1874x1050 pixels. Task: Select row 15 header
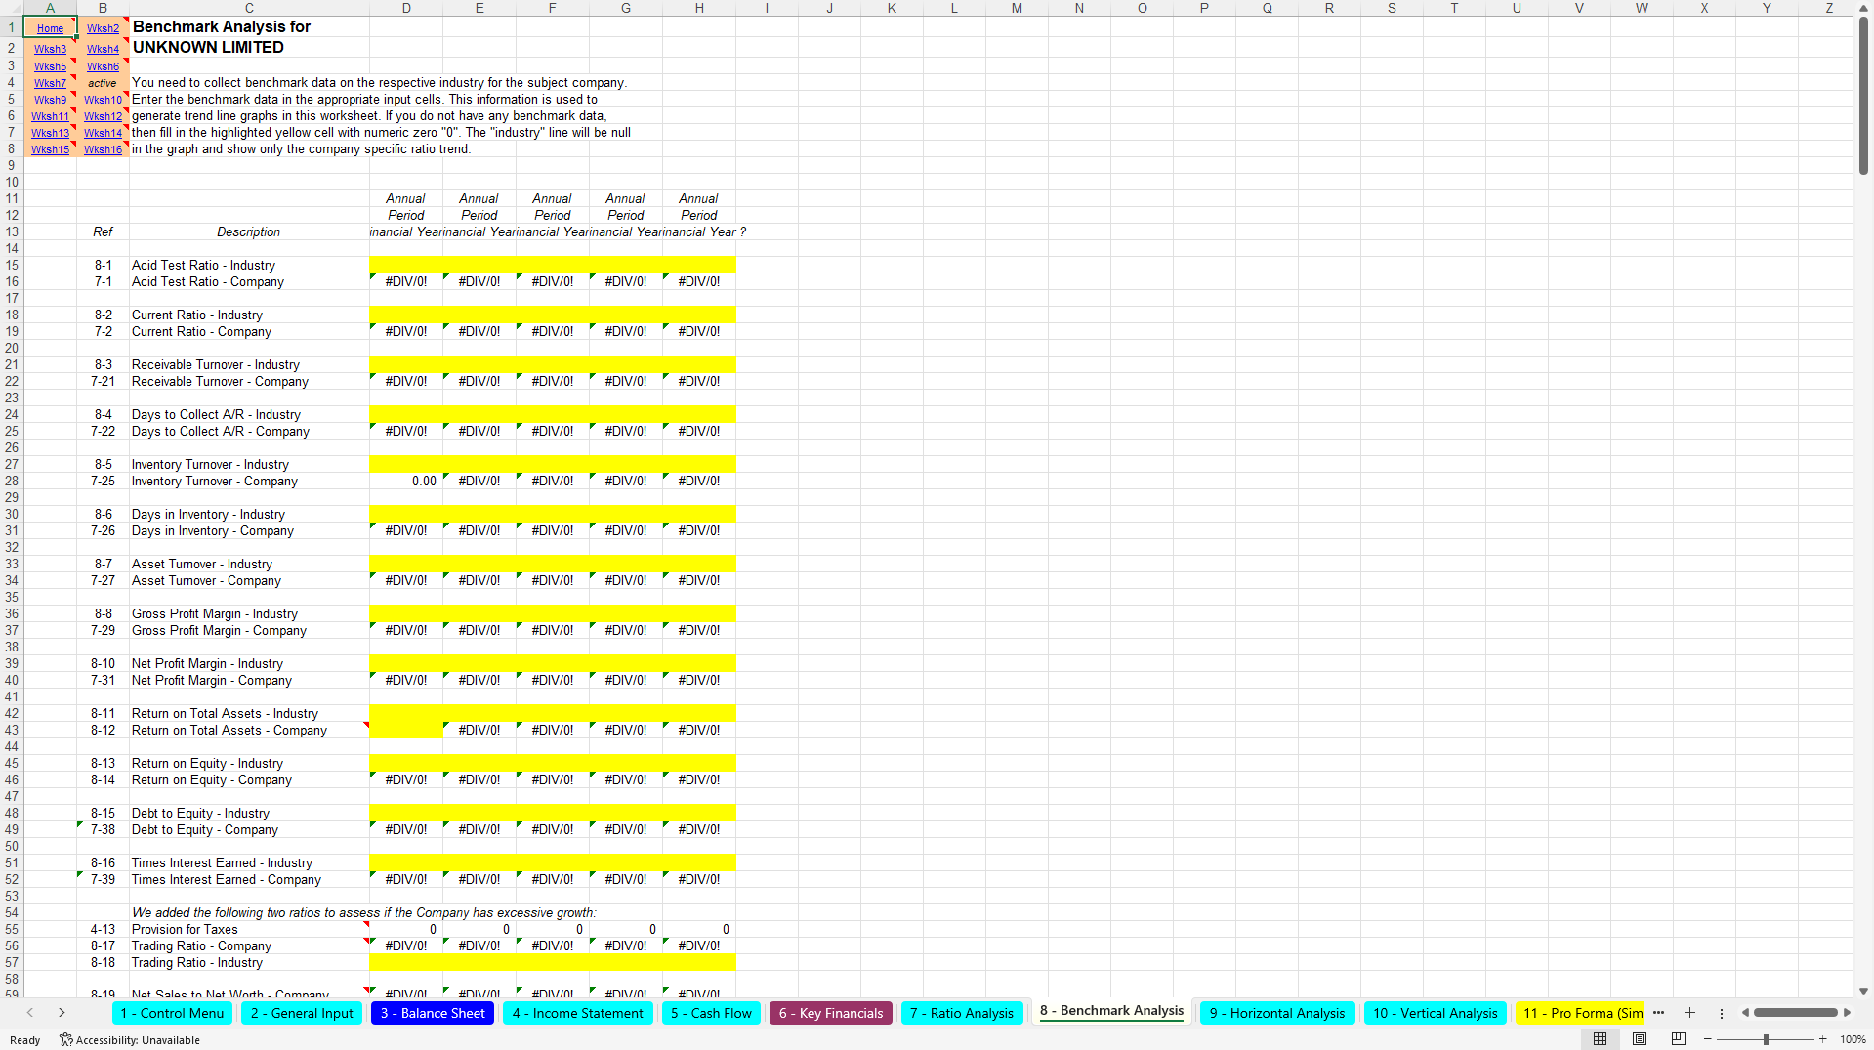12,265
